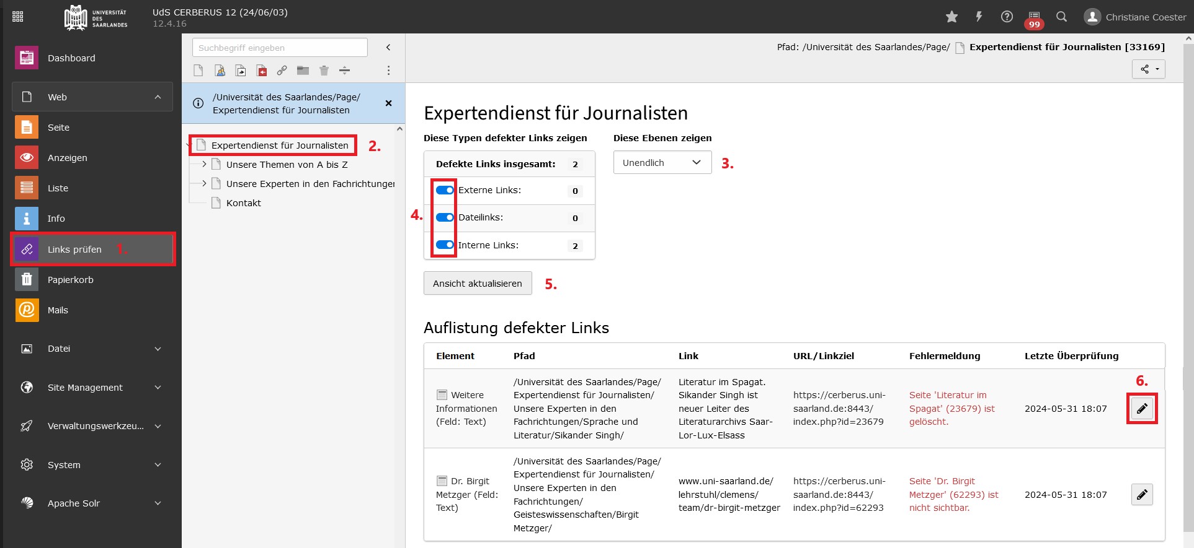Open the Liste module

click(x=92, y=188)
